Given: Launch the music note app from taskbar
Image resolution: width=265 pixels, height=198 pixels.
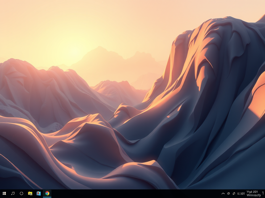Looking at the screenshot, I should tap(13, 193).
